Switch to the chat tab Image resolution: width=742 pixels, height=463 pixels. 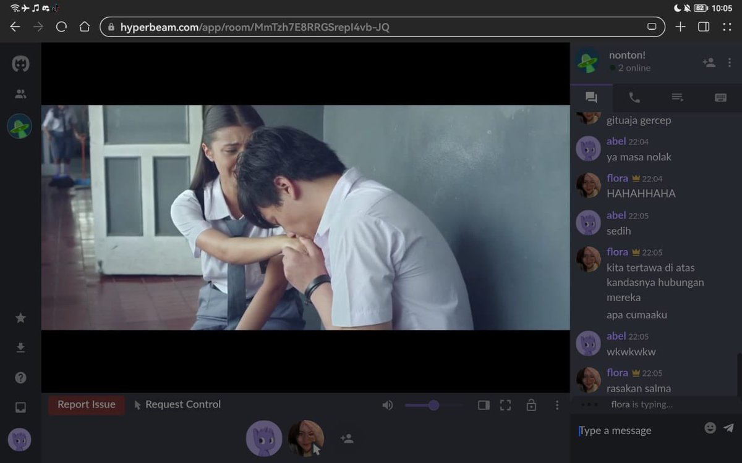[x=592, y=98]
